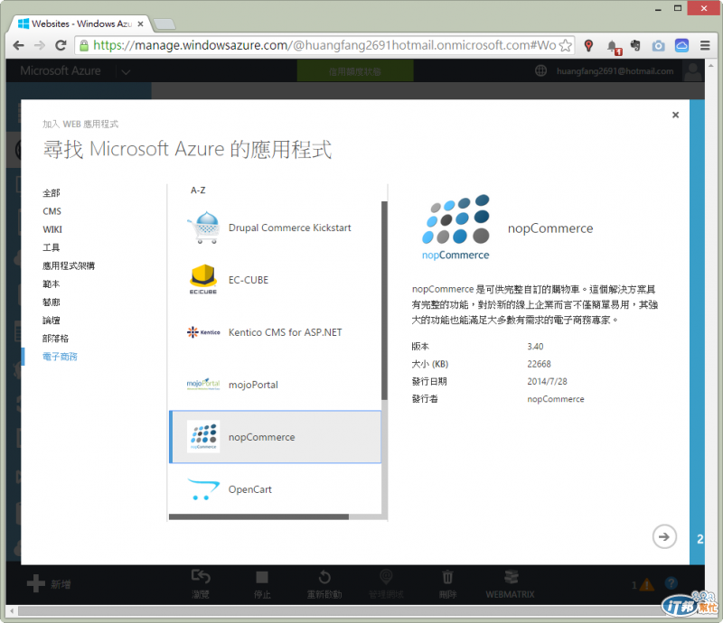
Task: Bookmark page with the star icon
Action: [566, 45]
